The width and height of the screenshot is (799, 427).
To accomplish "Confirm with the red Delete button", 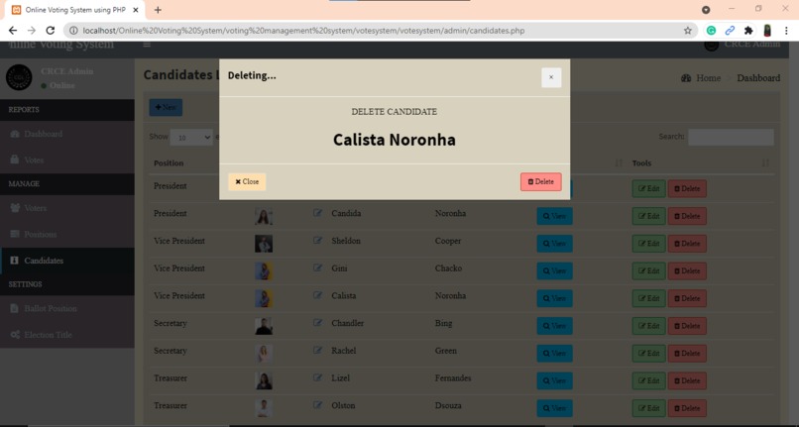I will [540, 182].
